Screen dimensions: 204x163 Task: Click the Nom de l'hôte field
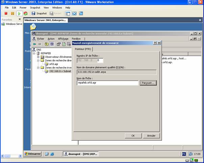click(108, 83)
